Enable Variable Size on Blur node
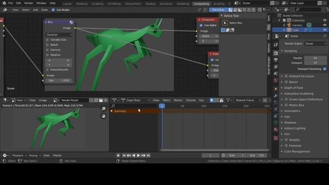Screen dimensions: 329x185 [x=47, y=40]
